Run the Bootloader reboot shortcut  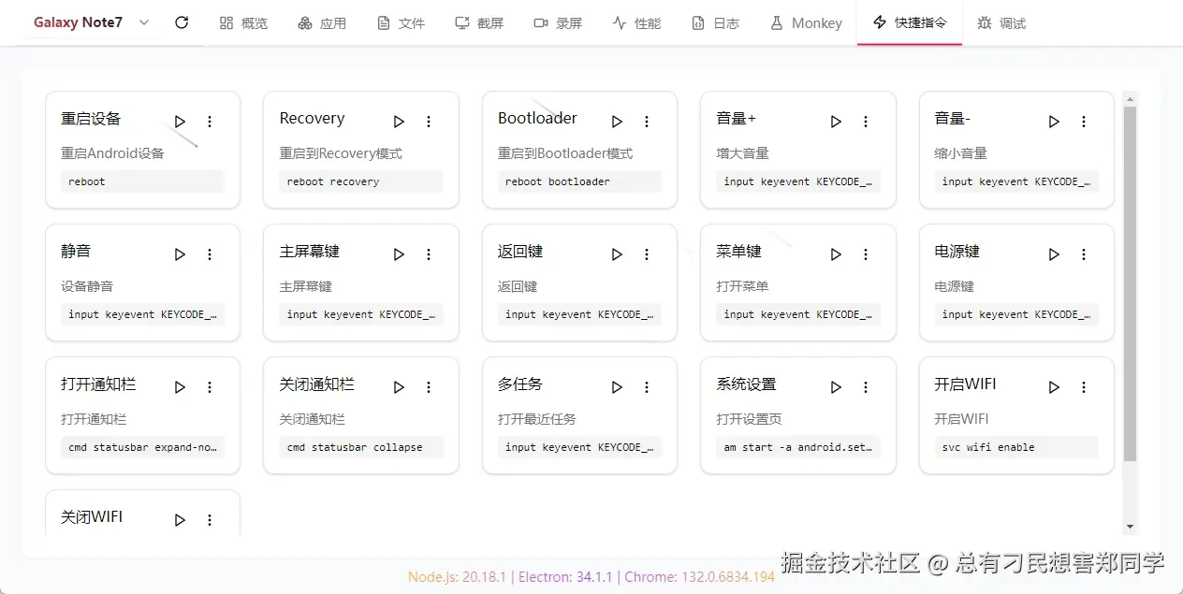pyautogui.click(x=616, y=121)
